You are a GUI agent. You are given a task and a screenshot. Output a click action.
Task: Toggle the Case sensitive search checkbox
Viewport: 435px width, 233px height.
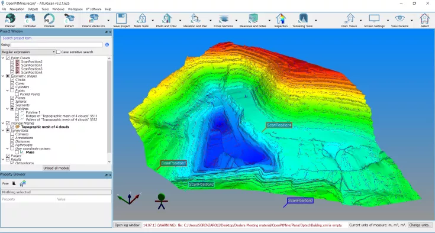coord(58,52)
